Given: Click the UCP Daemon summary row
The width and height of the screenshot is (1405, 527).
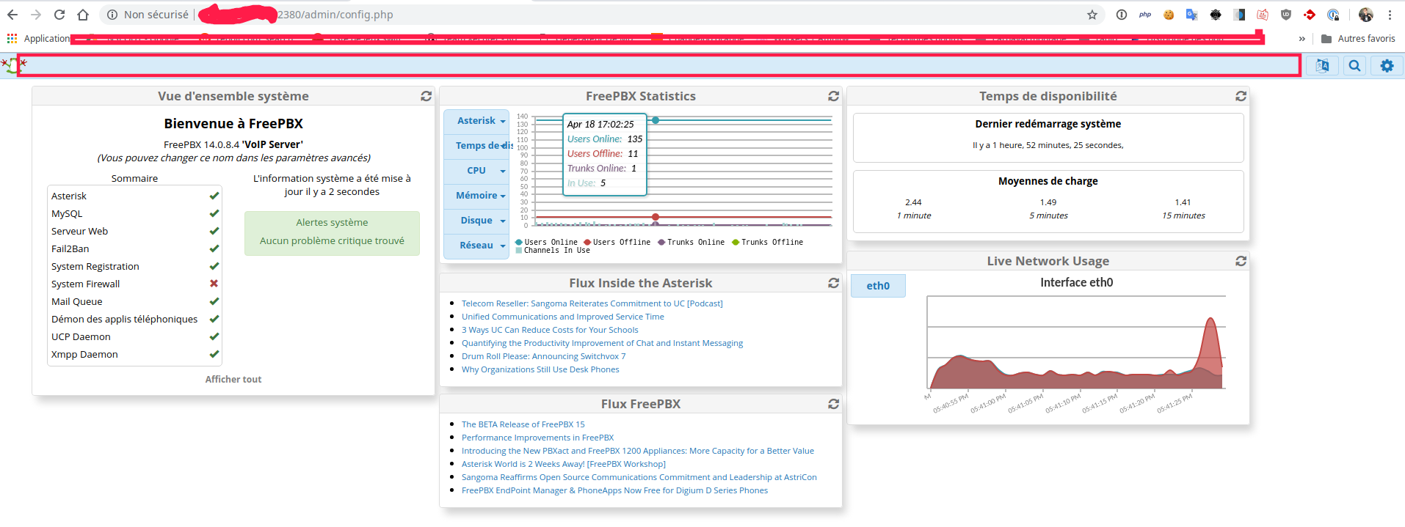Looking at the screenshot, I should 134,336.
